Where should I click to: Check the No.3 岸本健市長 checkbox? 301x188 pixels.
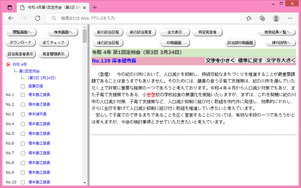coord(23,114)
